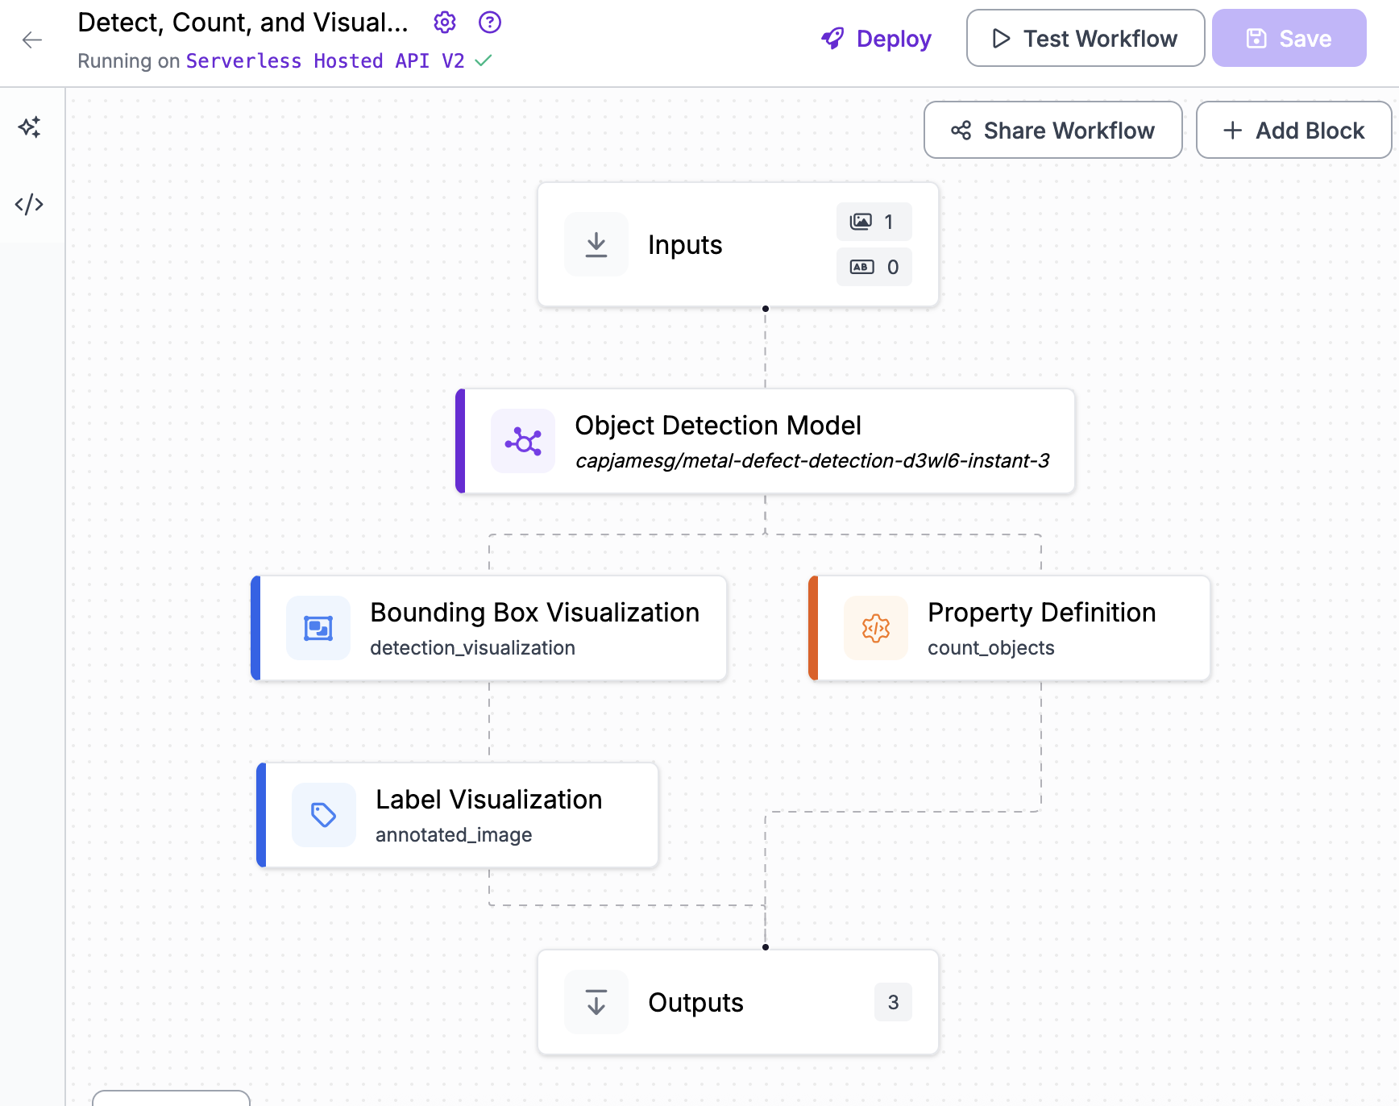The height and width of the screenshot is (1106, 1399).
Task: Click the Inputs download arrow icon
Action: (x=596, y=245)
